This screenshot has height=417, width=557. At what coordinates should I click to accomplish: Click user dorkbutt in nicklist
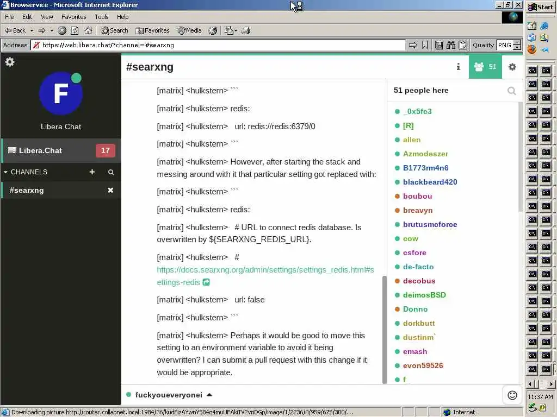419,324
